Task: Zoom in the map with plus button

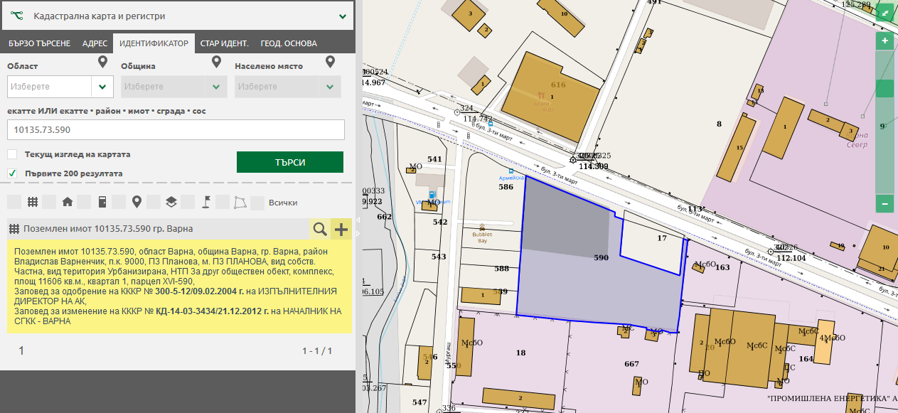Action: [884, 41]
